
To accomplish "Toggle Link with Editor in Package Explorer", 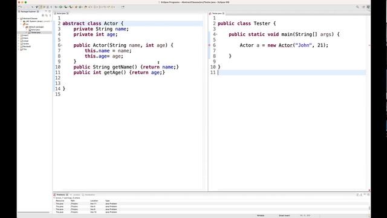I will [x=47, y=15].
